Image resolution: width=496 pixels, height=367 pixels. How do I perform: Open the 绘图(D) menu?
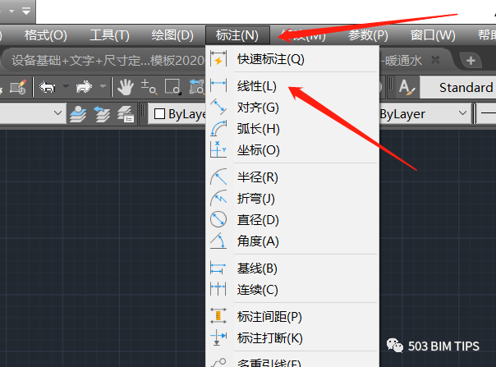point(172,35)
